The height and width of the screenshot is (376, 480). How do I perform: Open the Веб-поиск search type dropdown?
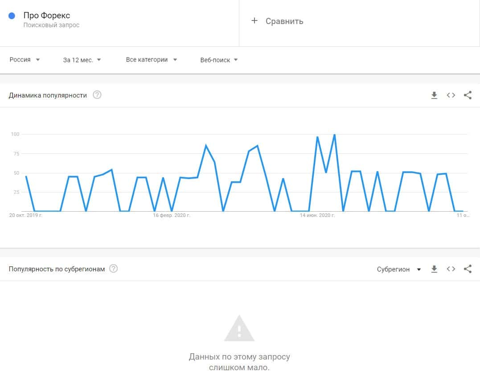point(219,60)
